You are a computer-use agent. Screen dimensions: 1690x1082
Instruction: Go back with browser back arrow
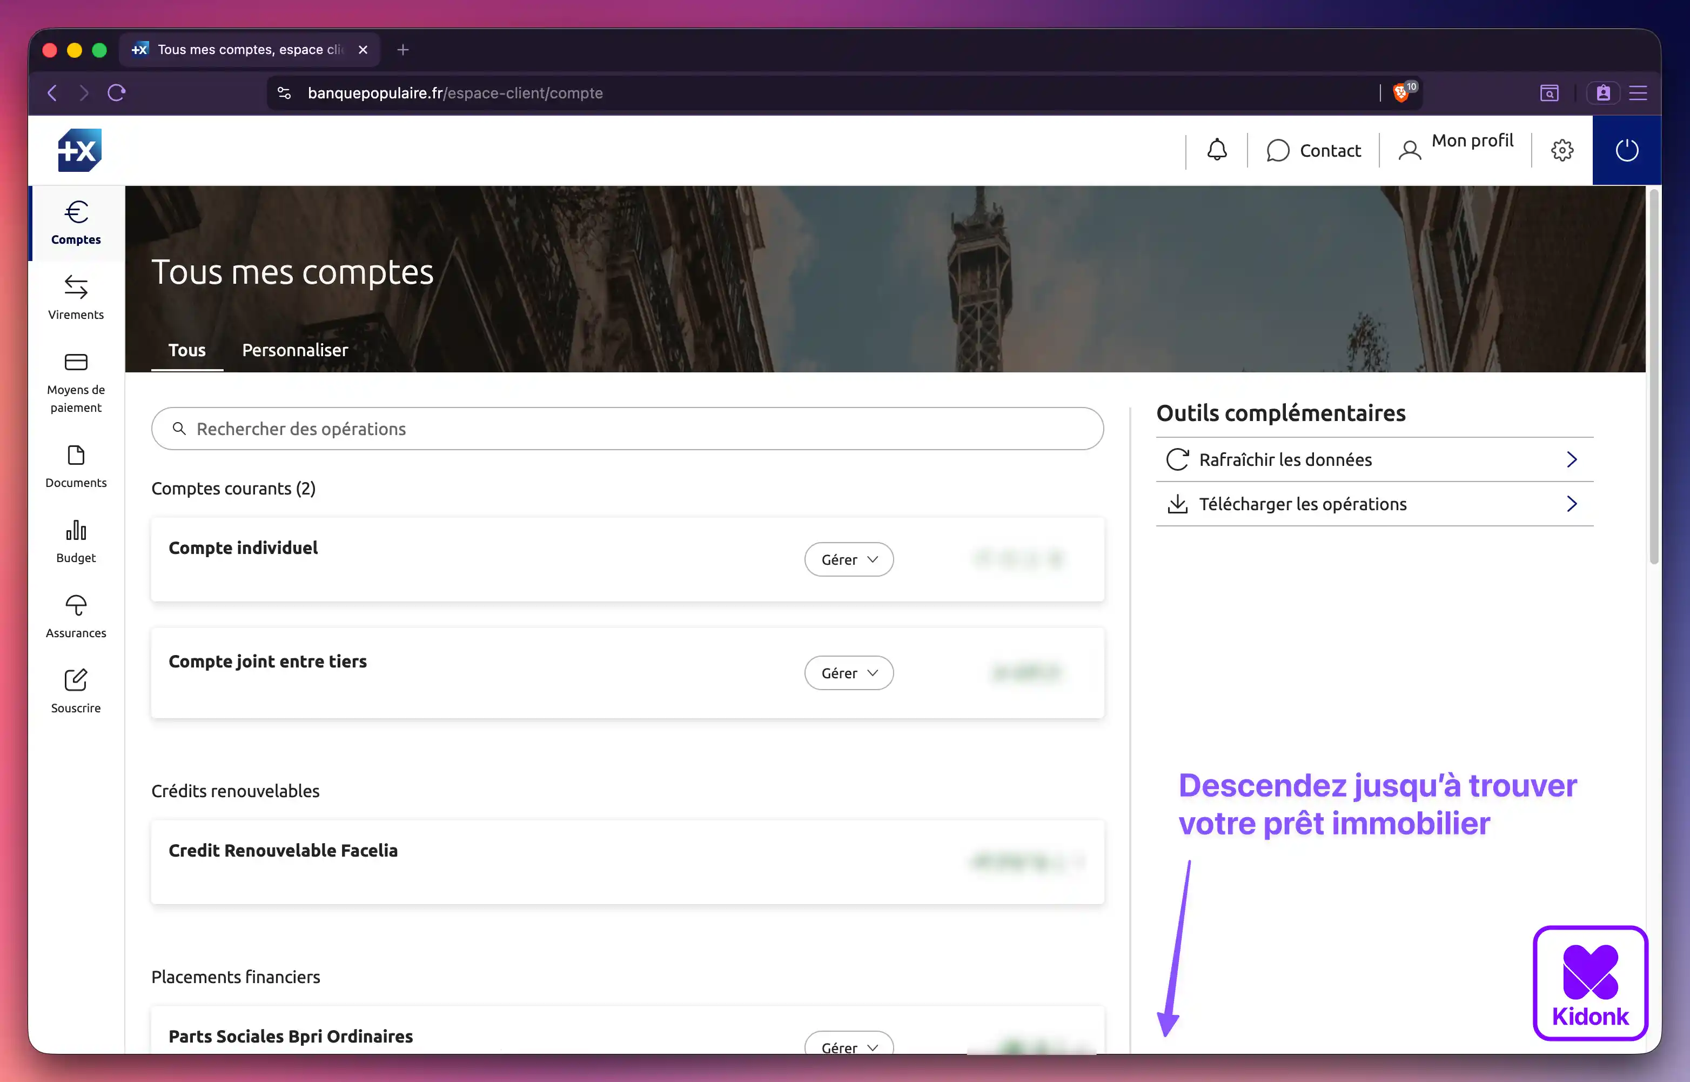pyautogui.click(x=52, y=93)
